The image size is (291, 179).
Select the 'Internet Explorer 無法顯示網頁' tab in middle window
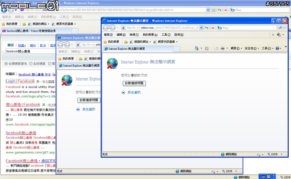(x=79, y=66)
